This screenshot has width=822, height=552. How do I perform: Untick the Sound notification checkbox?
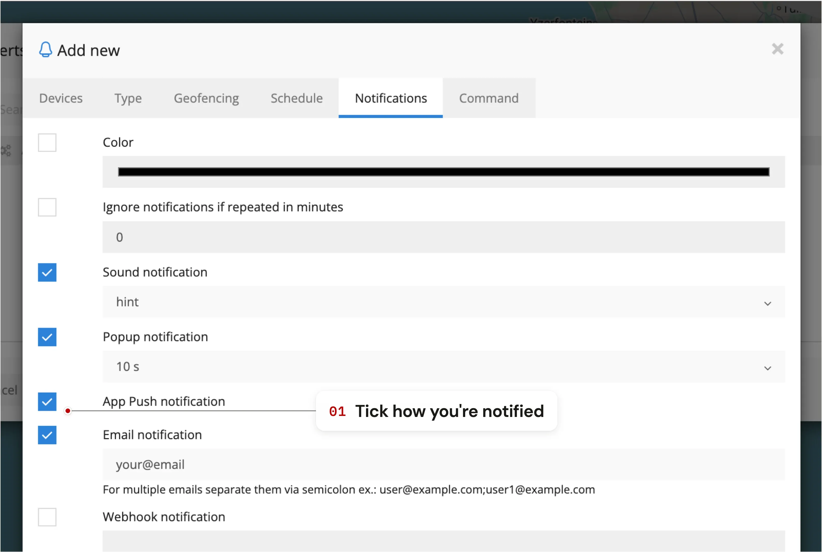[x=47, y=272]
